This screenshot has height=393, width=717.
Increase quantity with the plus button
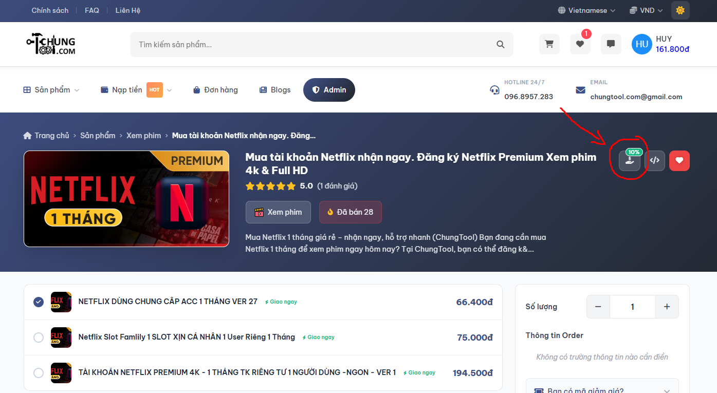click(x=667, y=307)
